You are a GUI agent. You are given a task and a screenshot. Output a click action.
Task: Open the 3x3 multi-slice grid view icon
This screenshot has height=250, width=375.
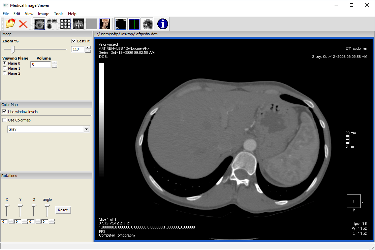pos(65,24)
